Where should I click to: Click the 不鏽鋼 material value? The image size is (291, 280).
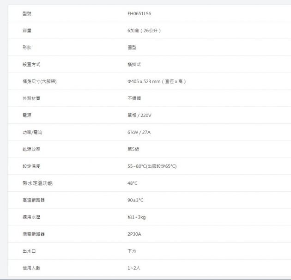[134, 98]
